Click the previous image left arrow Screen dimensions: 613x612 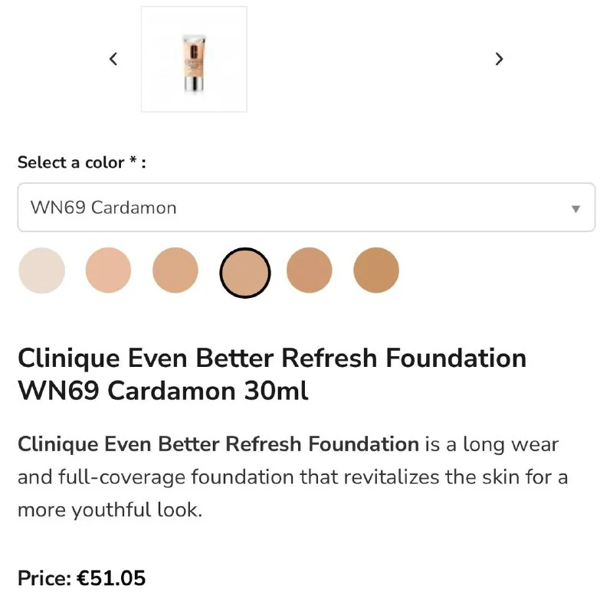tap(113, 59)
